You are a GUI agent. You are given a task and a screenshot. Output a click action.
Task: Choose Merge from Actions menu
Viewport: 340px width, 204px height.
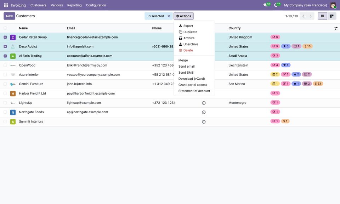pos(194,60)
